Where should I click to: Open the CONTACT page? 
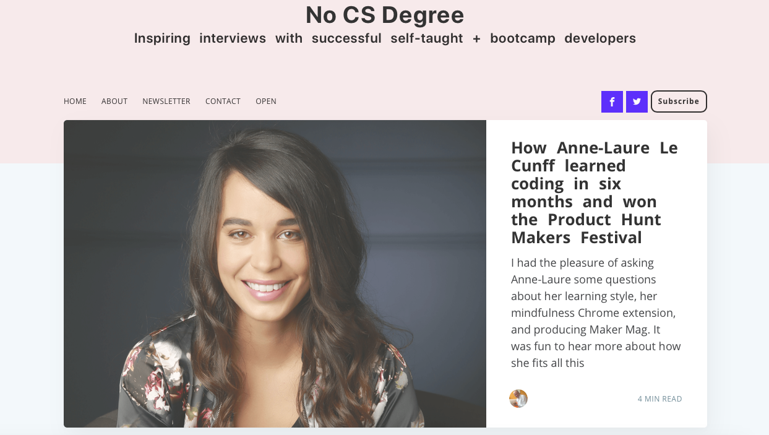[x=223, y=101]
